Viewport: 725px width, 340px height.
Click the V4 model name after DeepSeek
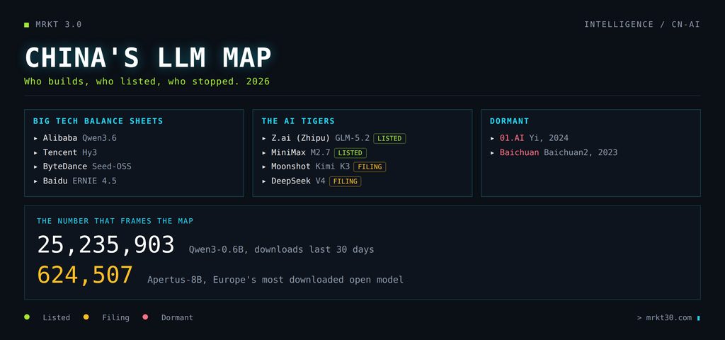tap(321, 181)
